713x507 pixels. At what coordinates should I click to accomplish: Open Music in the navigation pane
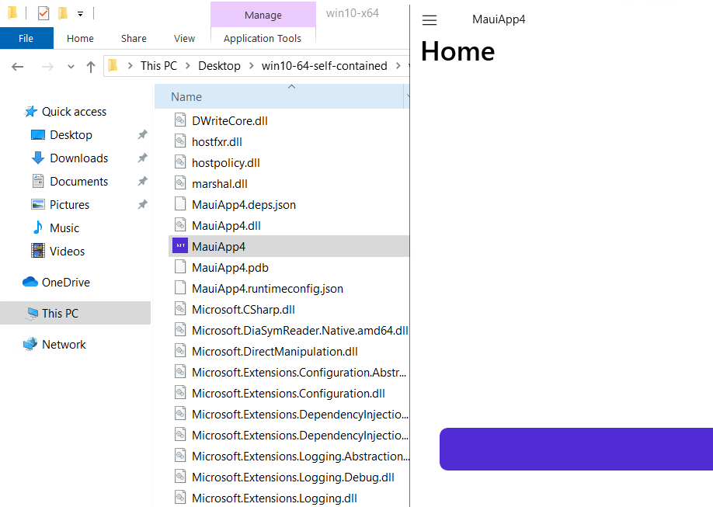64,227
